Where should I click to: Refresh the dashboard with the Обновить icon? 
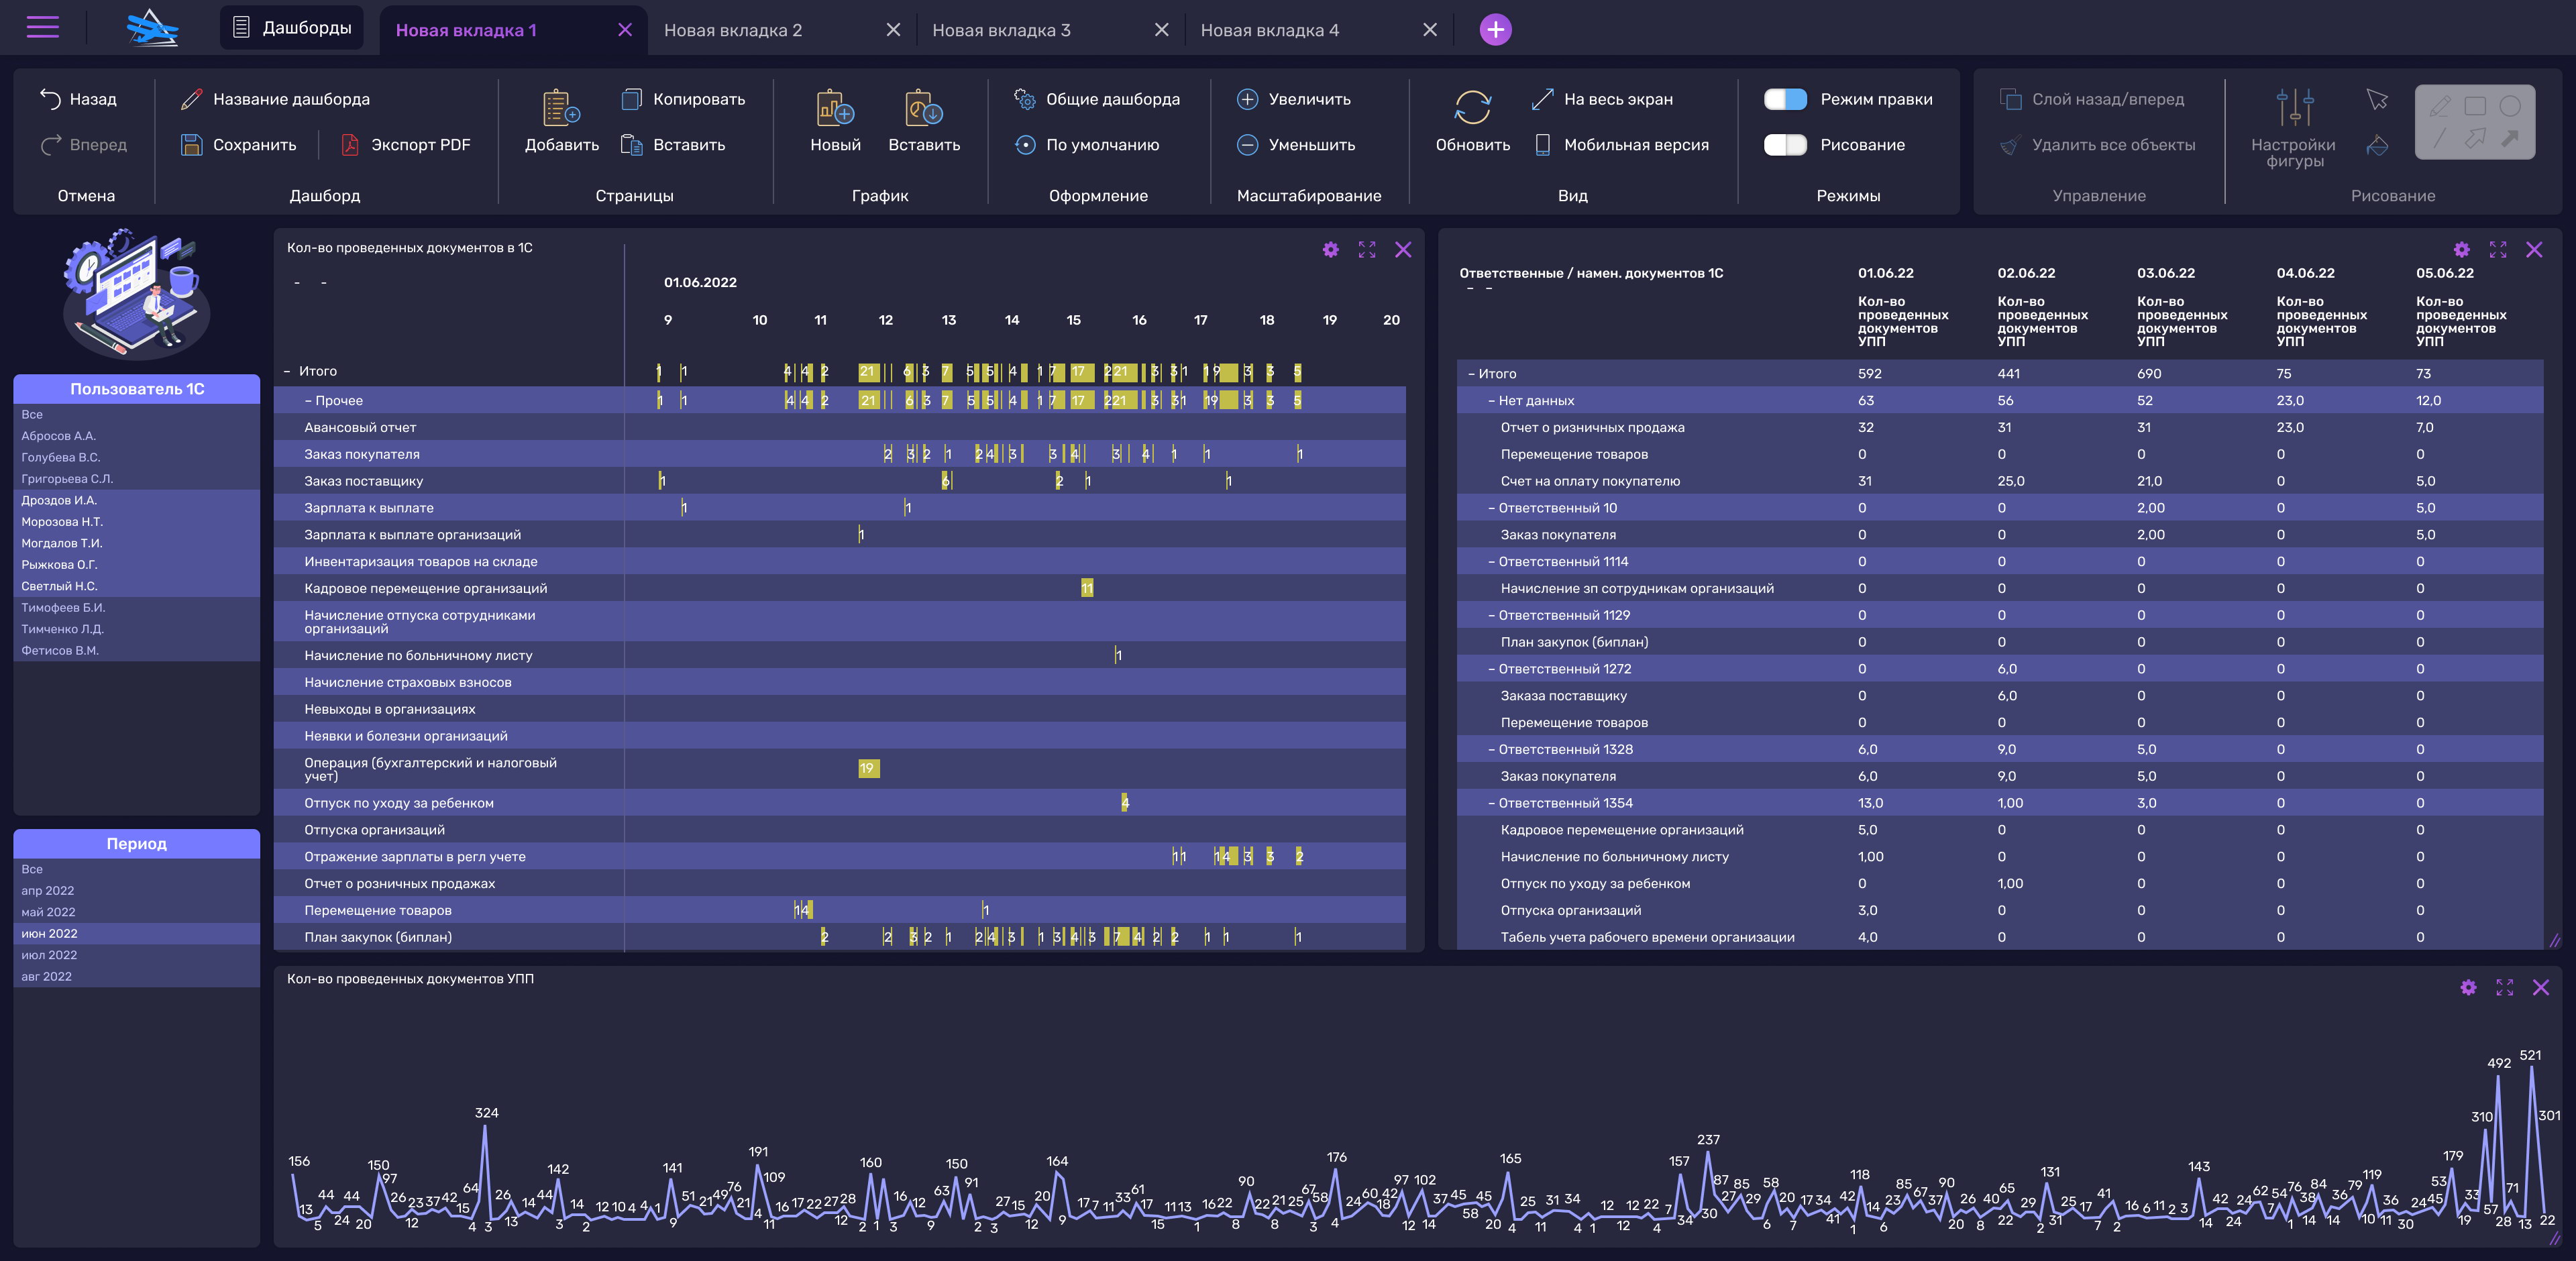click(x=1472, y=108)
